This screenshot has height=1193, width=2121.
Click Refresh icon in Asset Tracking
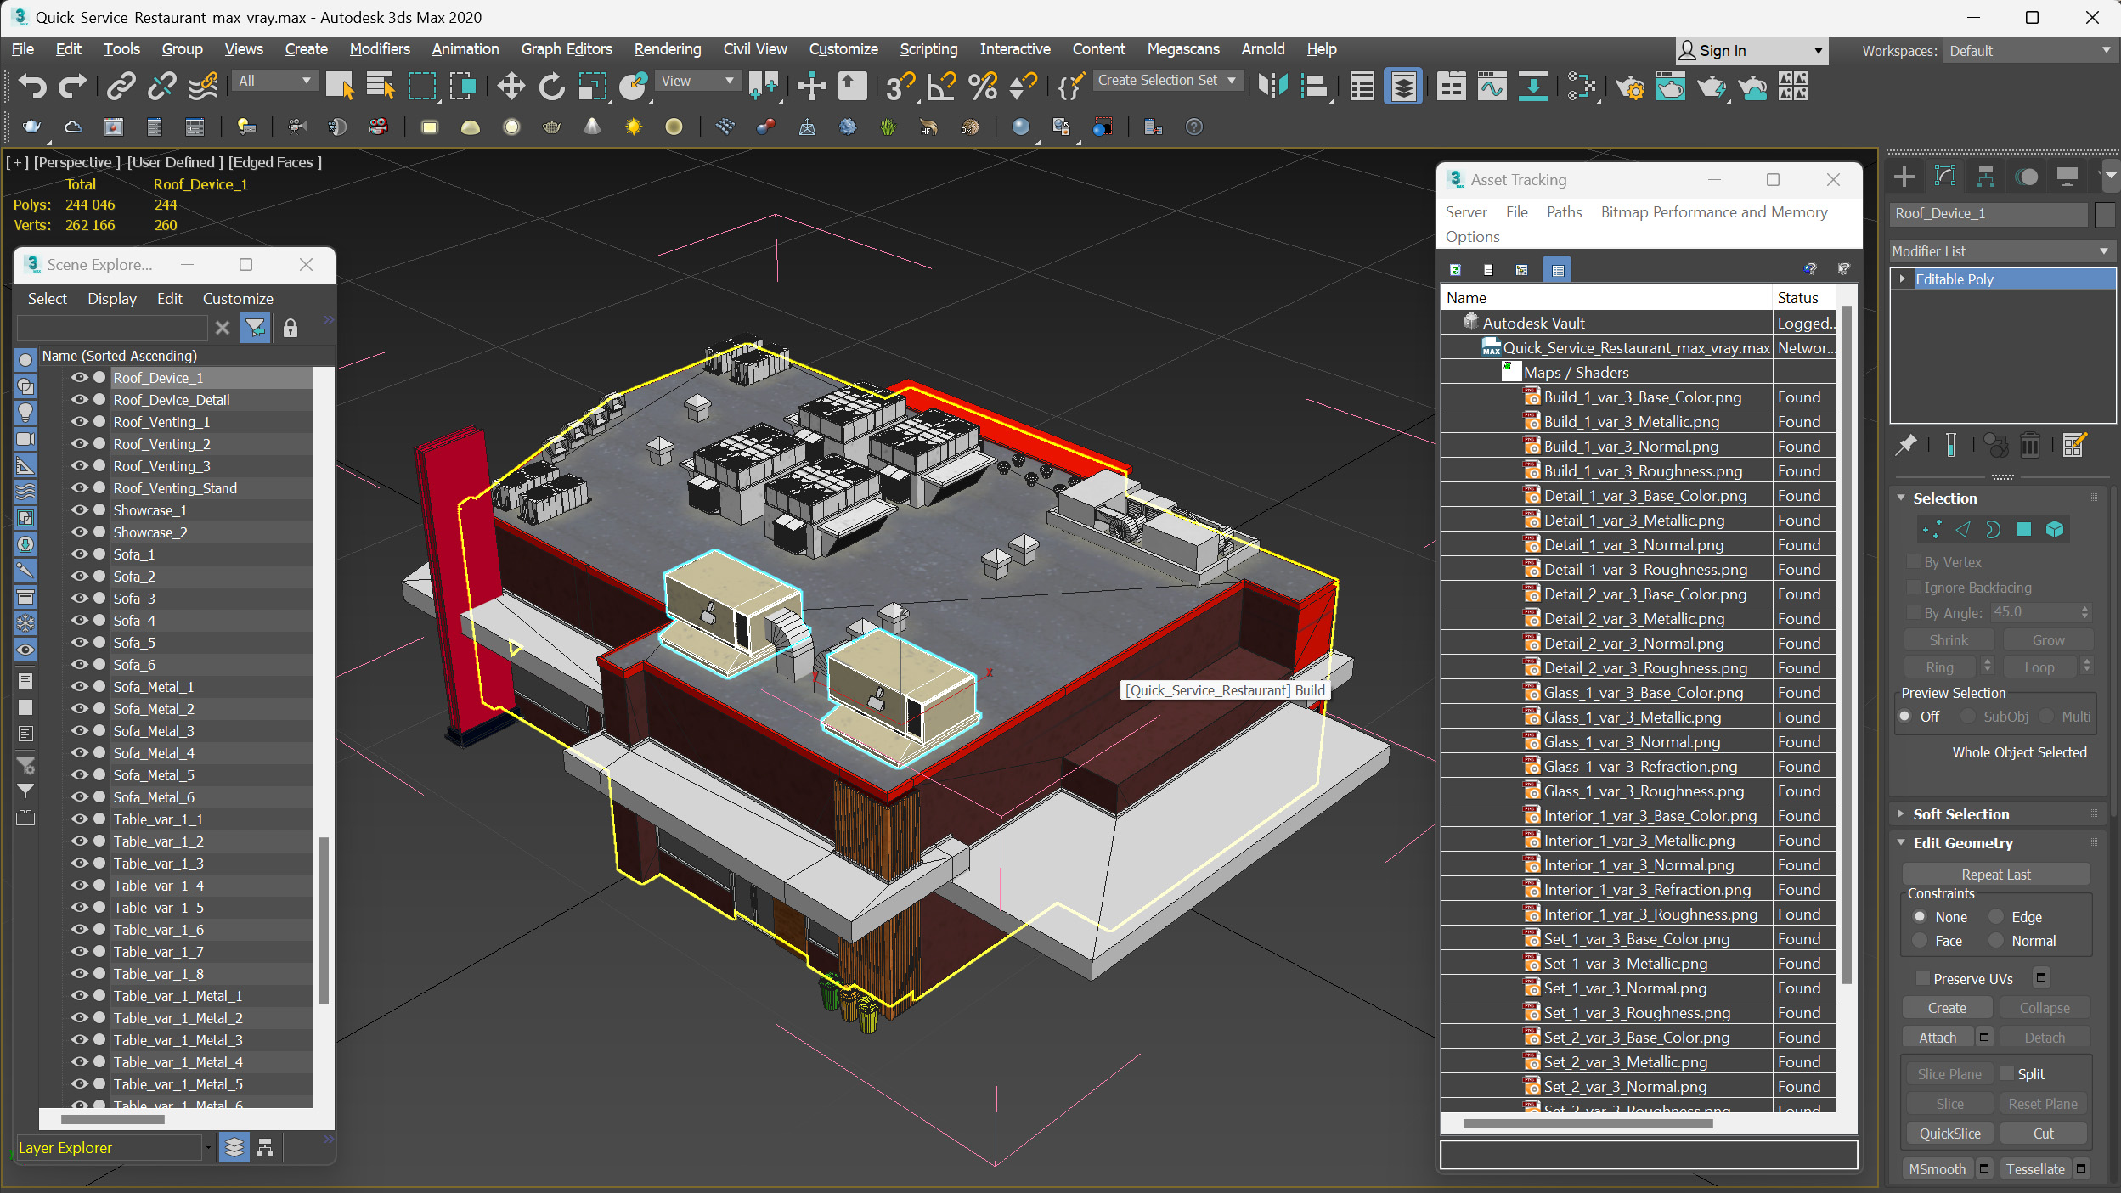(x=1456, y=269)
